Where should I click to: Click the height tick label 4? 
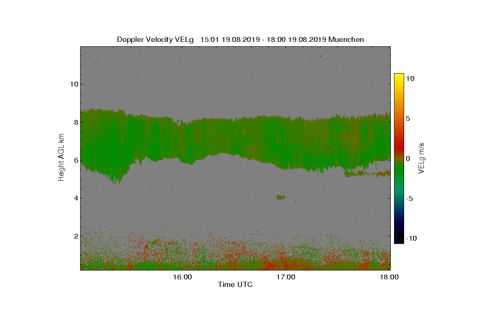(75, 198)
